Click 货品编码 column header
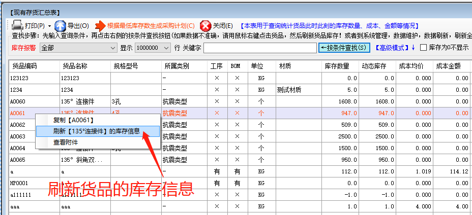Screen dimensions: 472x215 click(34, 66)
